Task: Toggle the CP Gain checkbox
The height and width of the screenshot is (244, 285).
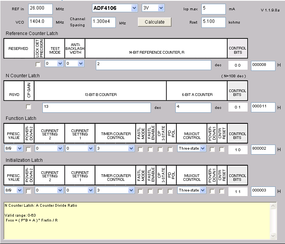Action: pos(29,107)
